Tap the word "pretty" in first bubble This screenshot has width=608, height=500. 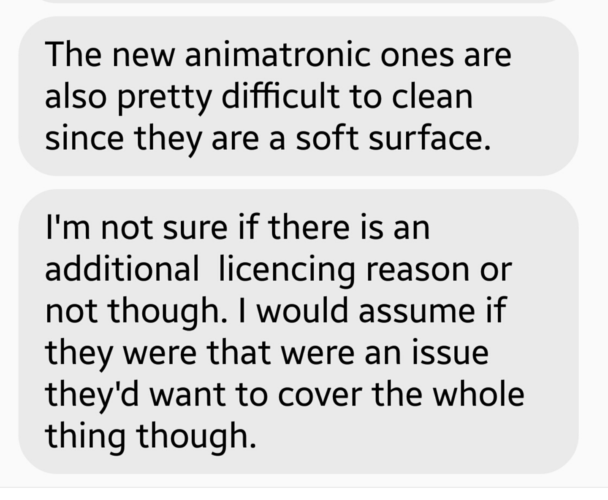(163, 99)
